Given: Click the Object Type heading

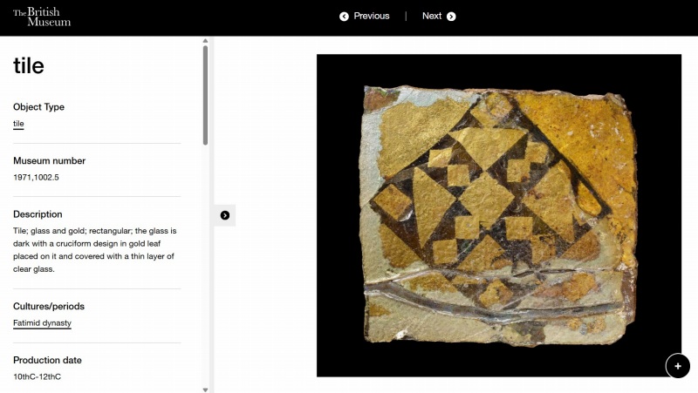Looking at the screenshot, I should 38,107.
